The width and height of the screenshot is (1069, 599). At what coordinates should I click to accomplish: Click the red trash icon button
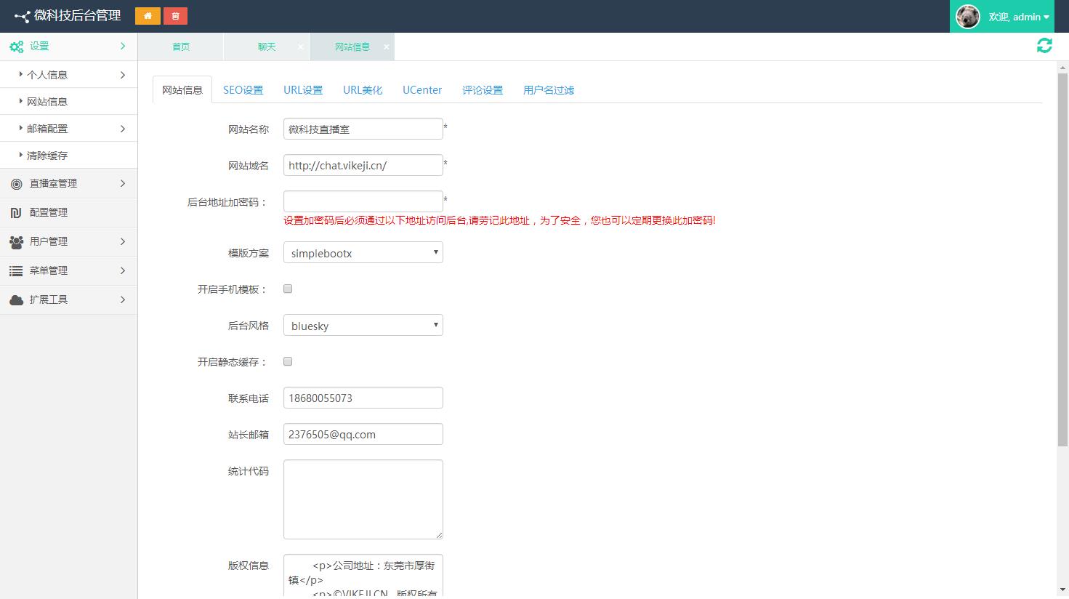click(175, 16)
